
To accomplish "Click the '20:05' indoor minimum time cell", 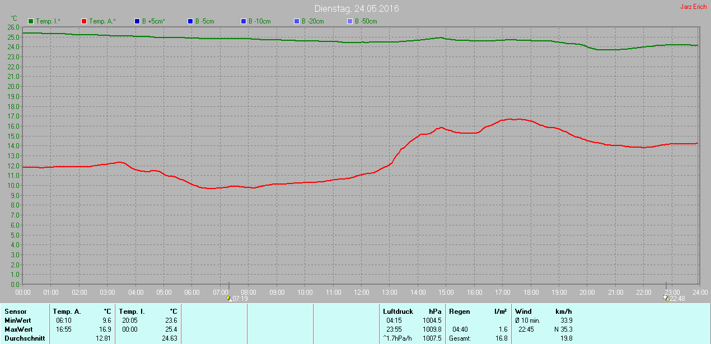I will [x=130, y=321].
